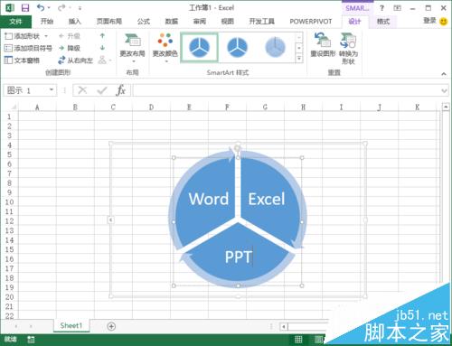Open the 文件 (File) tab

click(15, 22)
